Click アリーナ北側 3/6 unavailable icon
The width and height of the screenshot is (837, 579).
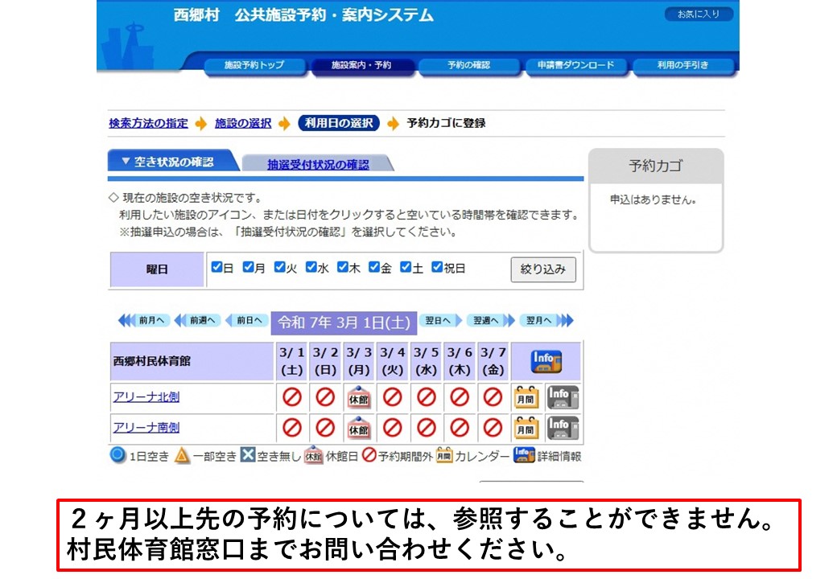point(460,397)
